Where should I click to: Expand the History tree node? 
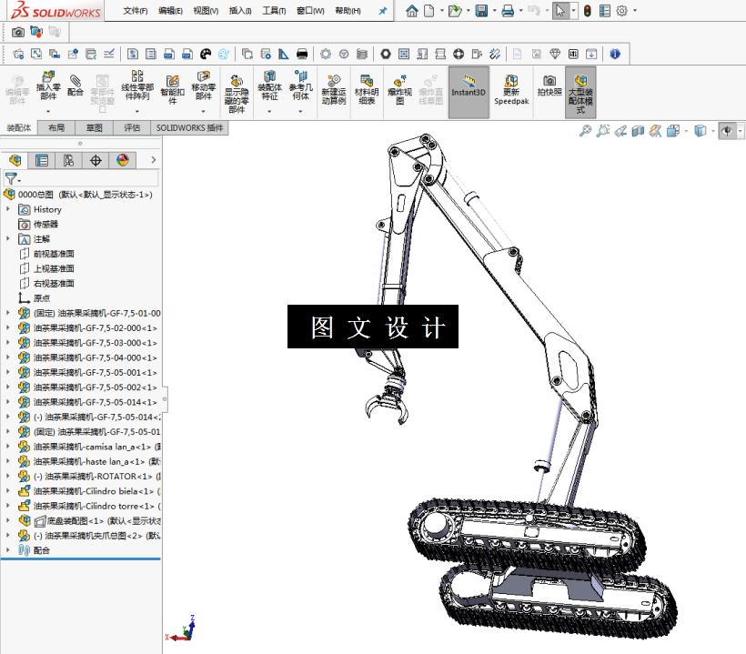click(x=7, y=209)
